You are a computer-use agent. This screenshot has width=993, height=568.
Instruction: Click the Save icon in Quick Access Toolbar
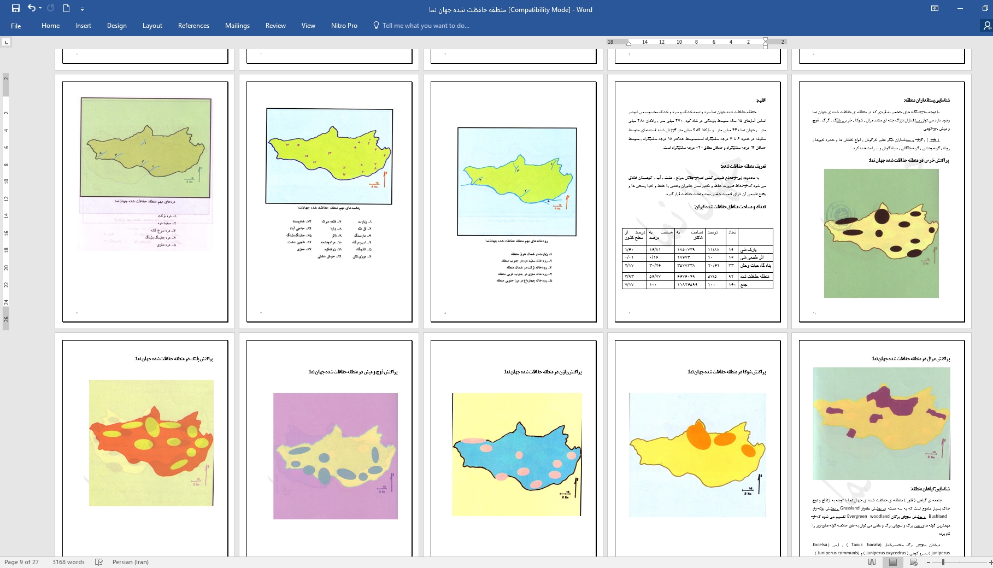click(x=15, y=8)
